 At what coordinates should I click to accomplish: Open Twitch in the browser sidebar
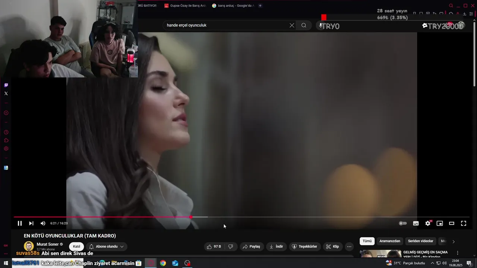pos(6,85)
